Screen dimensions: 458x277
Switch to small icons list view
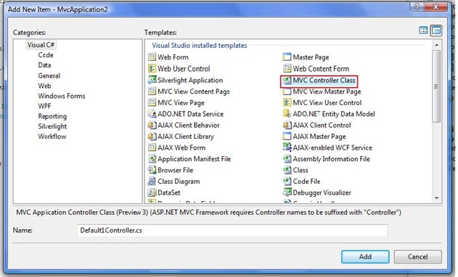click(436, 30)
